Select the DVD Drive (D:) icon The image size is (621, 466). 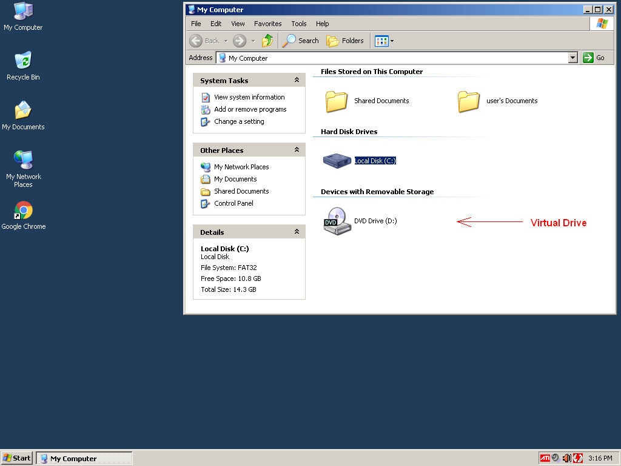pyautogui.click(x=337, y=221)
